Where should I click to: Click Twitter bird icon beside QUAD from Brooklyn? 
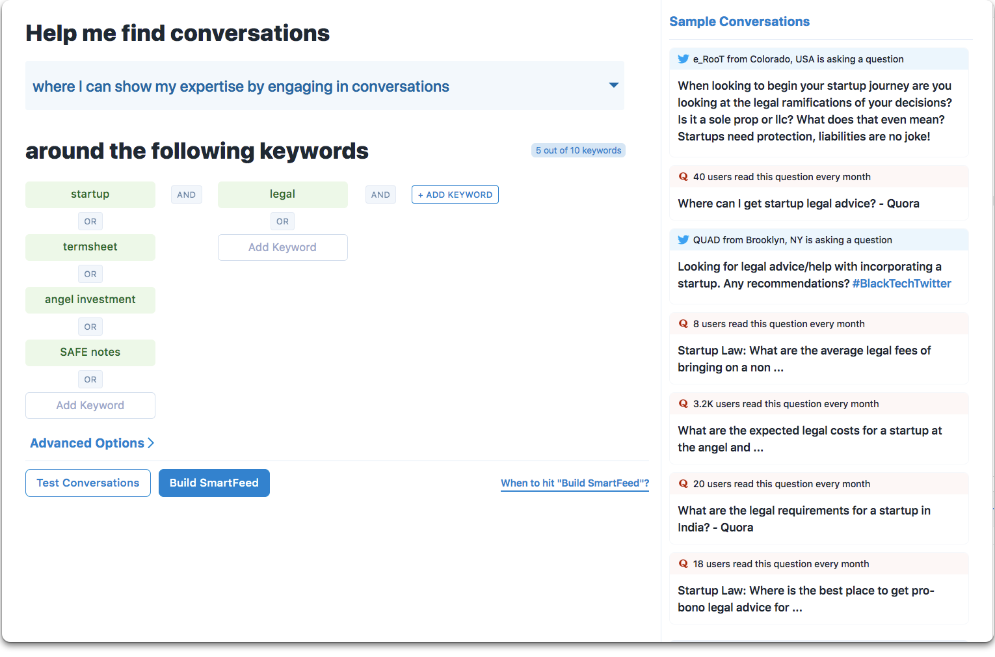click(683, 240)
